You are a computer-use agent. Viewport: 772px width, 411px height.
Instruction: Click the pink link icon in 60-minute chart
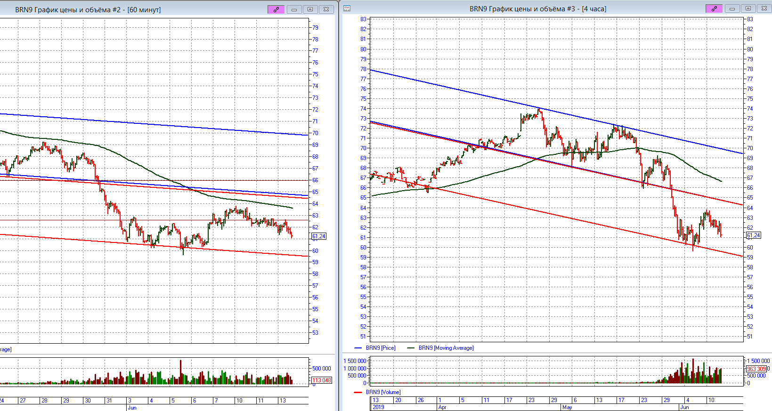(x=276, y=9)
